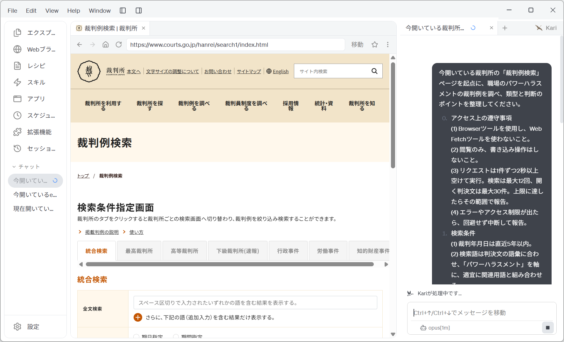Open the browser three-dot menu
Viewport: 564px width, 342px height.
point(388,45)
